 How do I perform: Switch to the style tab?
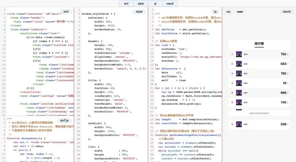click(141, 4)
